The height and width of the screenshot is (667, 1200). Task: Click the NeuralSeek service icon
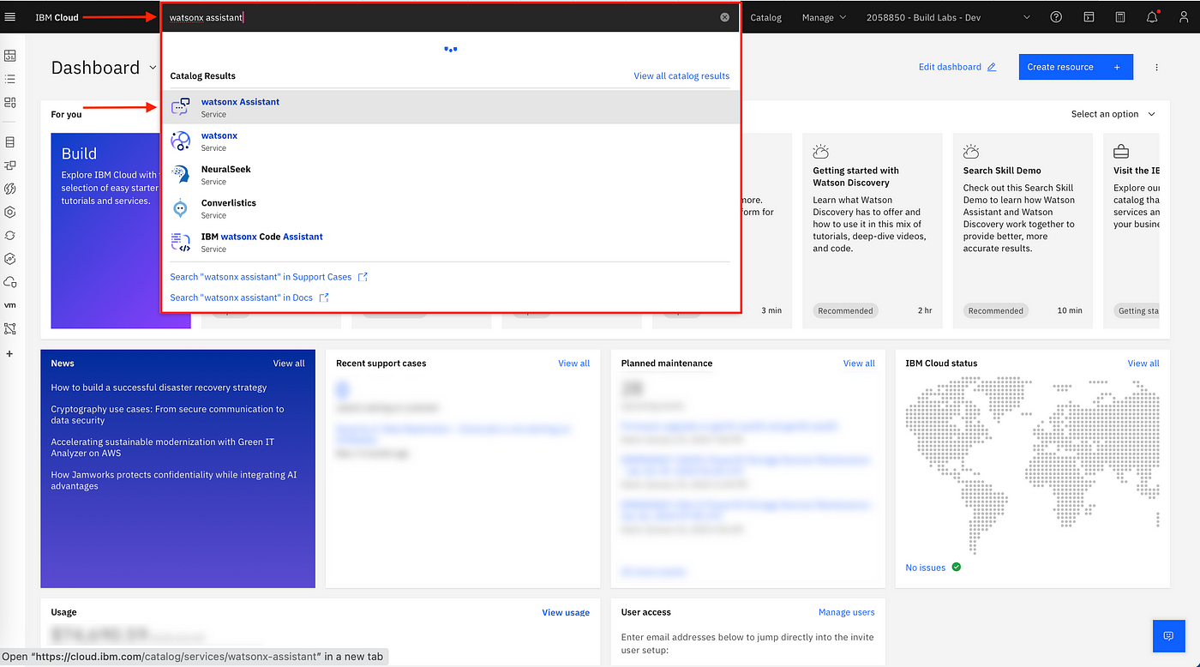click(180, 175)
